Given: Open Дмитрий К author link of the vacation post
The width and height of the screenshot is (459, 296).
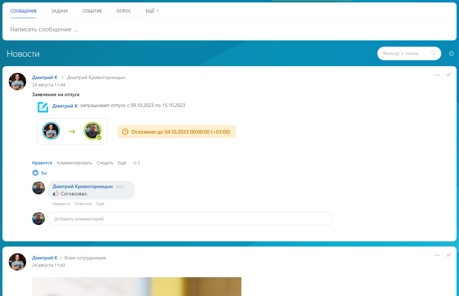Looking at the screenshot, I should [45, 77].
